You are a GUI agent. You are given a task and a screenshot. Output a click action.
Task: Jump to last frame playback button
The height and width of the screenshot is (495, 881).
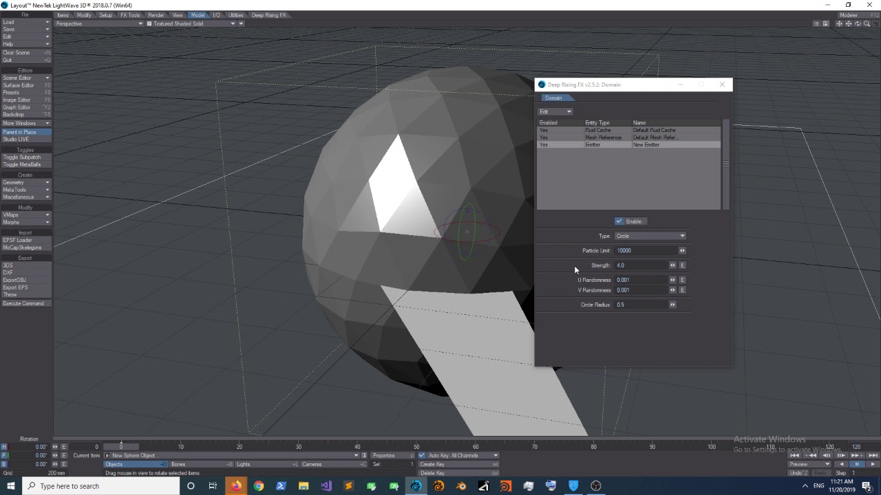(873, 455)
